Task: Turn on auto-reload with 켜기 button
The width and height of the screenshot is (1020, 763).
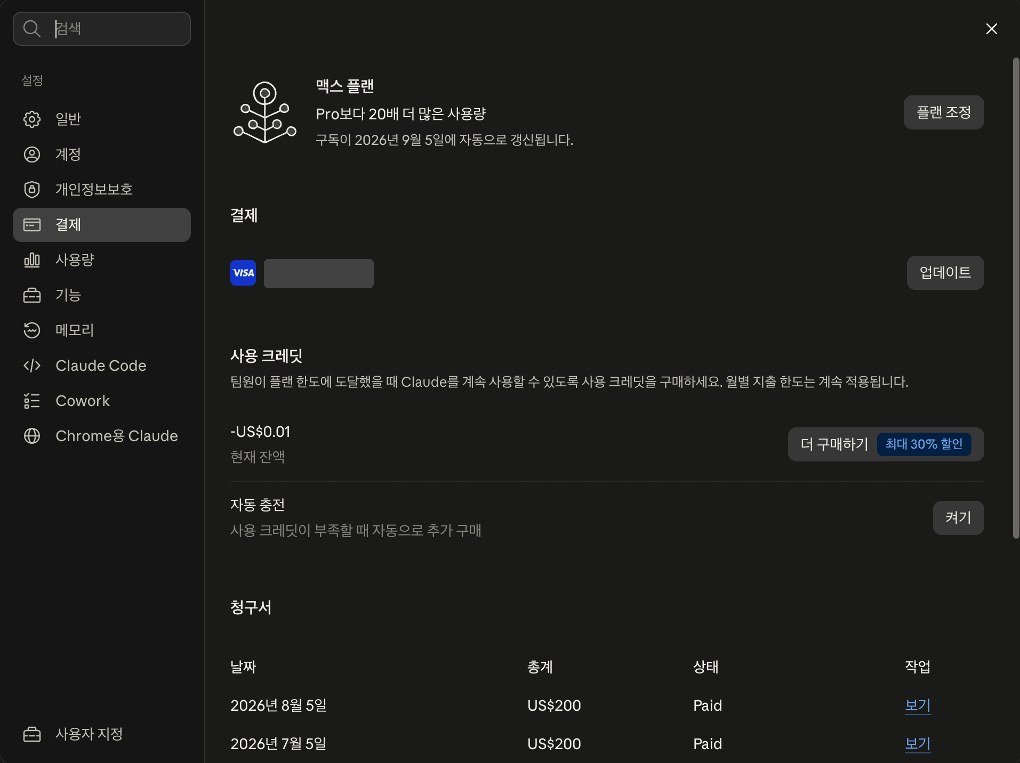Action: (959, 518)
